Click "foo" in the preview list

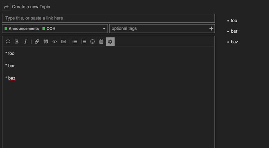234,21
